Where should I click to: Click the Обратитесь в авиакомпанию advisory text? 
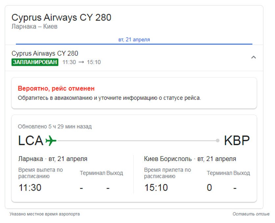(109, 98)
